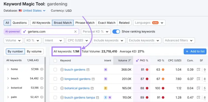
Task: Open SERP snapshot icon after busch gardens keyword
Action: [x=88, y=70]
